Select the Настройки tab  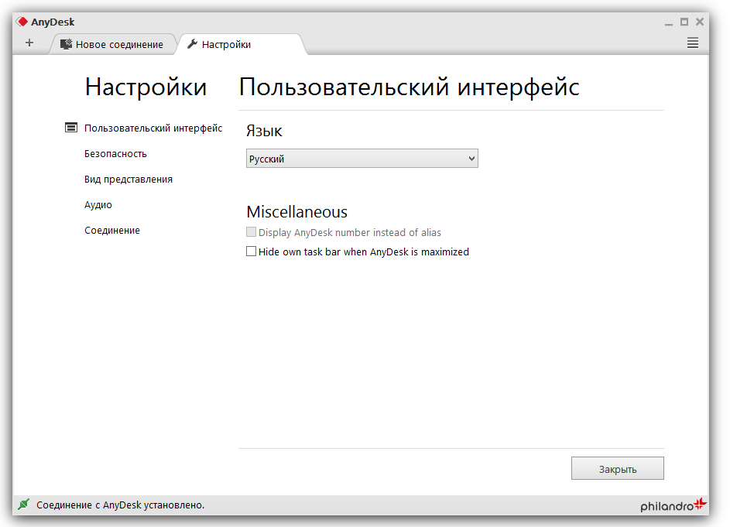click(x=241, y=44)
